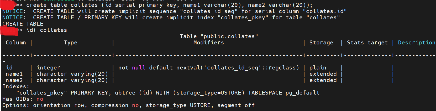
Task: Click the "integer" type value
Action: point(48,68)
